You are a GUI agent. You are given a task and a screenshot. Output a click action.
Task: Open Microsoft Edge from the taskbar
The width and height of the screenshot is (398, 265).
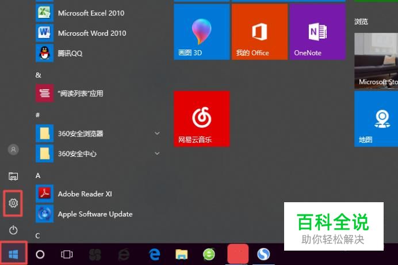click(154, 254)
